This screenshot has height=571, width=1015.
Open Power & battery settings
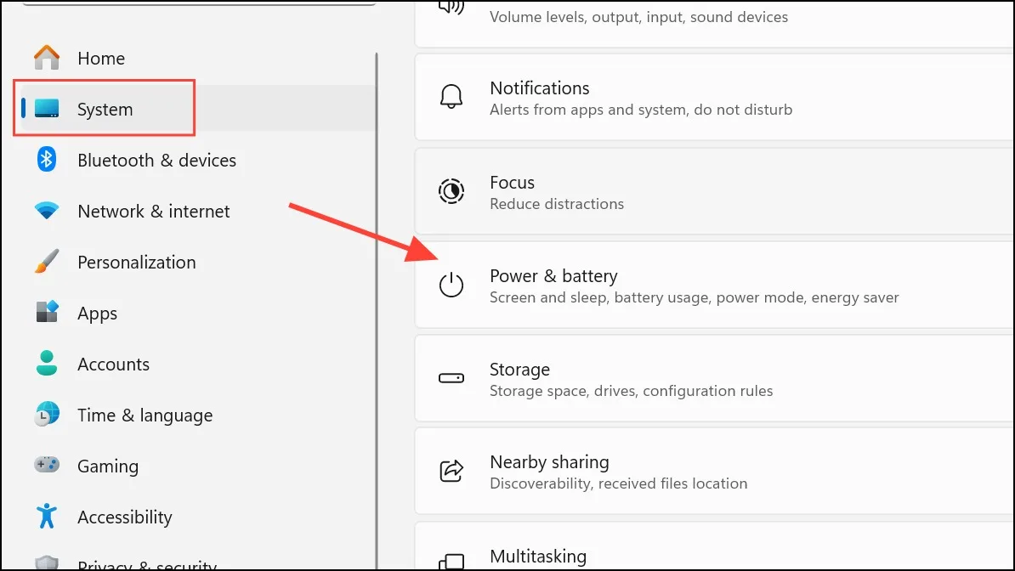(x=714, y=285)
